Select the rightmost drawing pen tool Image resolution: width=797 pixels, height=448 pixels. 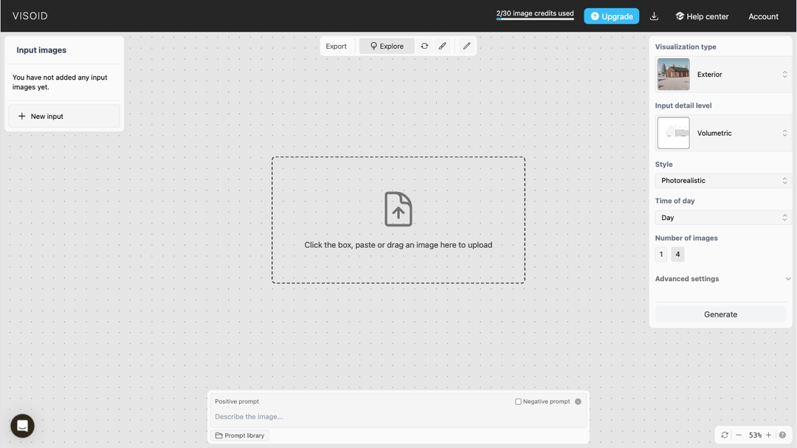tap(466, 45)
